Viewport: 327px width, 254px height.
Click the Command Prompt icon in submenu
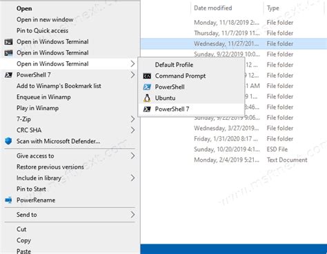(147, 76)
